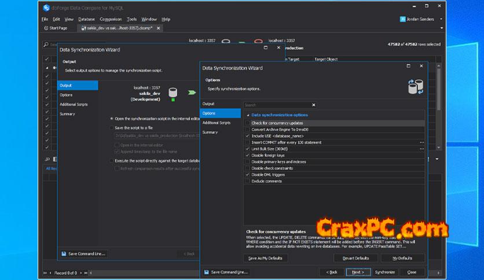Open the Comparison menu
The height and width of the screenshot is (280, 484).
tap(111, 19)
